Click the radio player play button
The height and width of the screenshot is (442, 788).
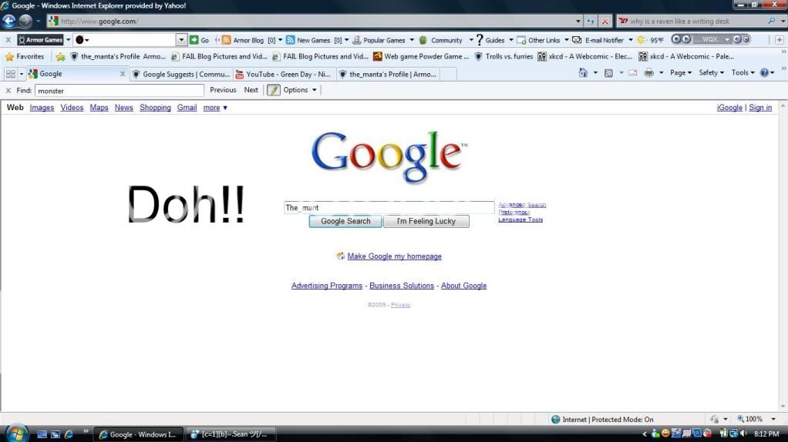tap(686, 39)
